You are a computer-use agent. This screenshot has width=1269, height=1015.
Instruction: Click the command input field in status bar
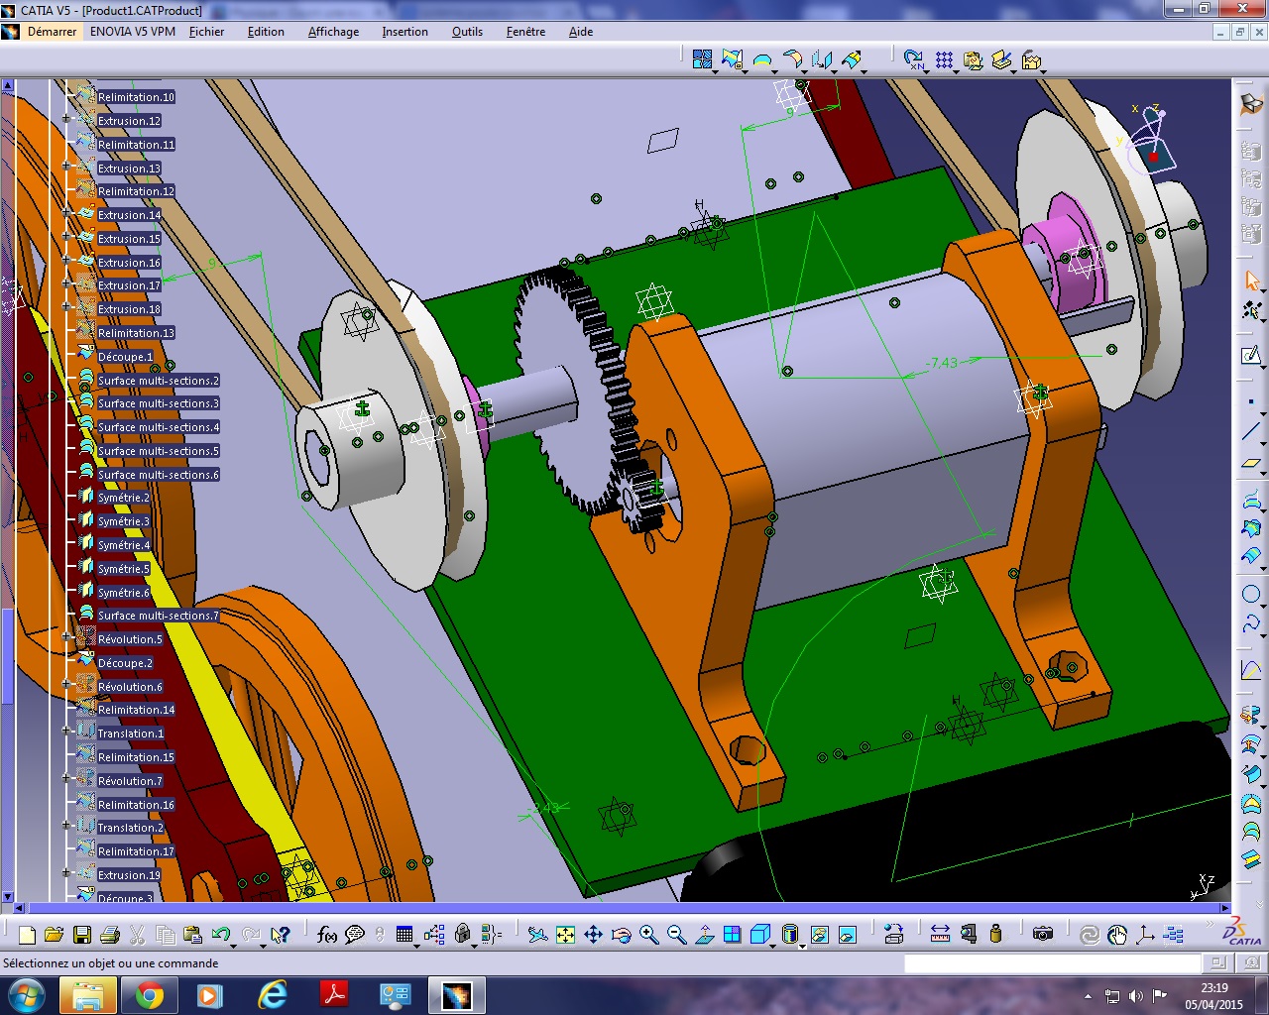pyautogui.click(x=1053, y=963)
